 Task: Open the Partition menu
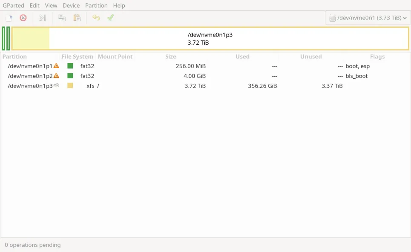[96, 6]
